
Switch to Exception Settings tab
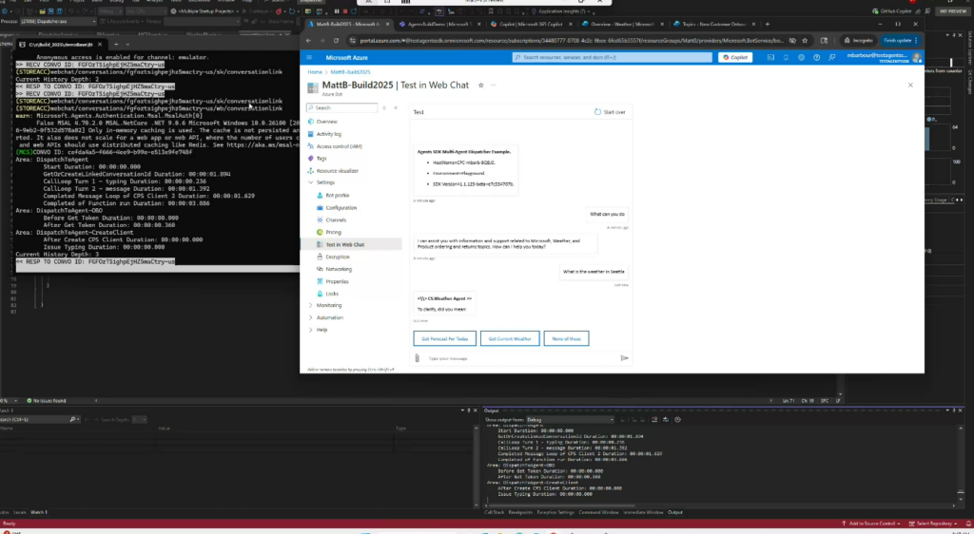tap(555, 512)
